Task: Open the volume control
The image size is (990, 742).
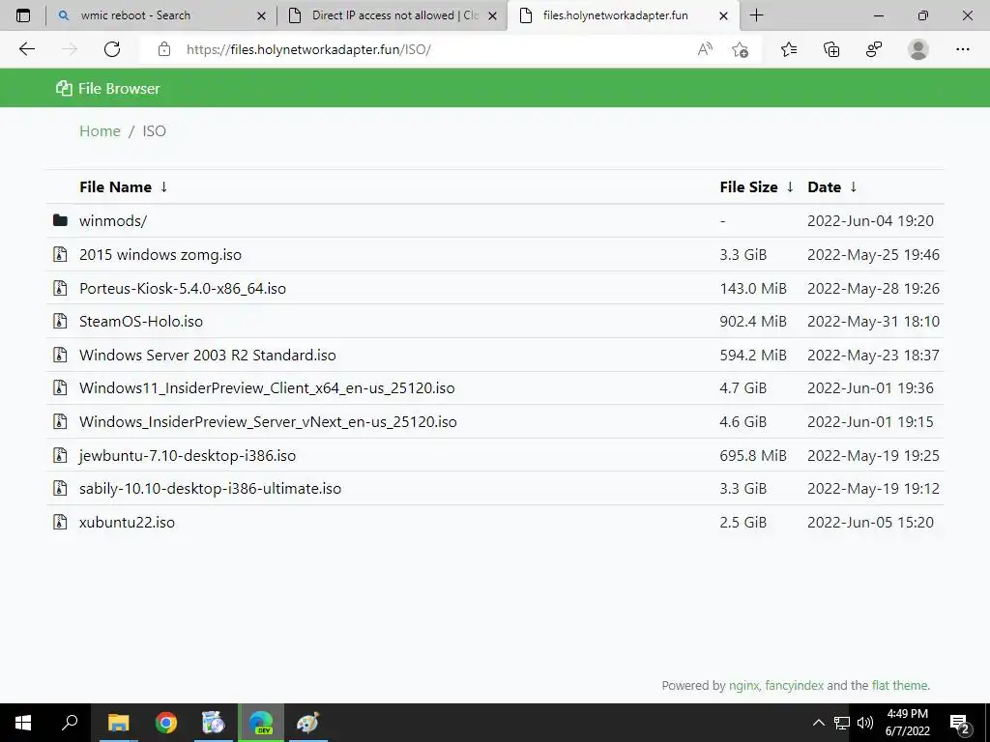Action: point(865,723)
